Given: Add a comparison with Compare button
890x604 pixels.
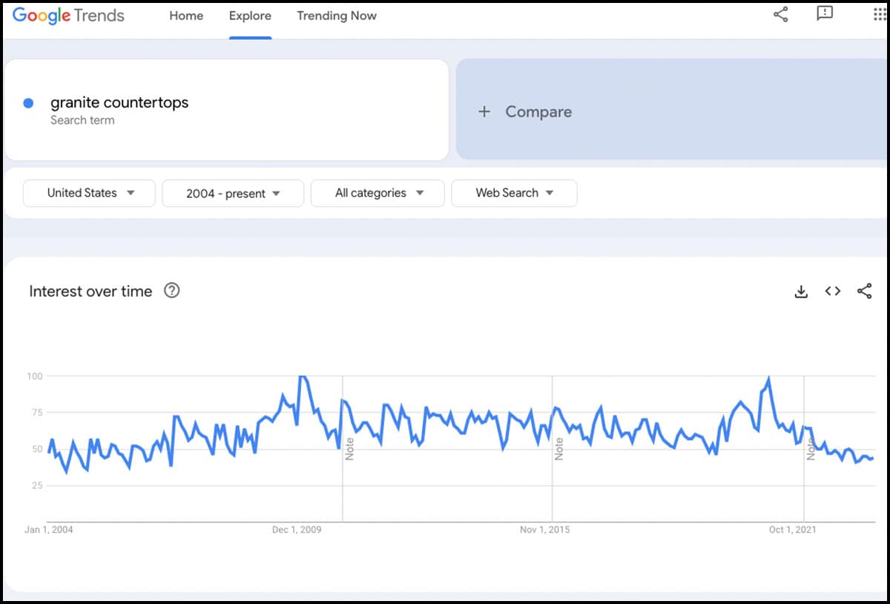Looking at the screenshot, I should 671,110.
